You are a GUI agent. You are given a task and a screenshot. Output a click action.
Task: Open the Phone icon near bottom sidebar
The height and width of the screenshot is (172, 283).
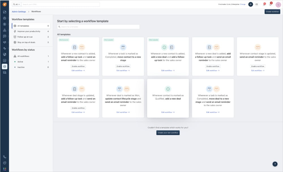pos(5,157)
